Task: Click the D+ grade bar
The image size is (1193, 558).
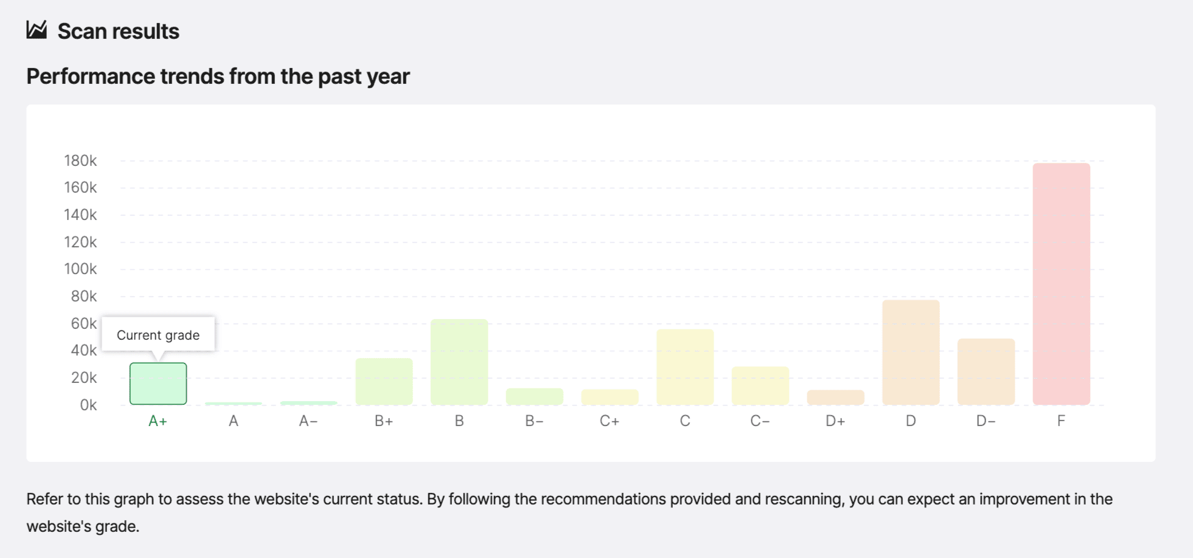Action: point(835,397)
